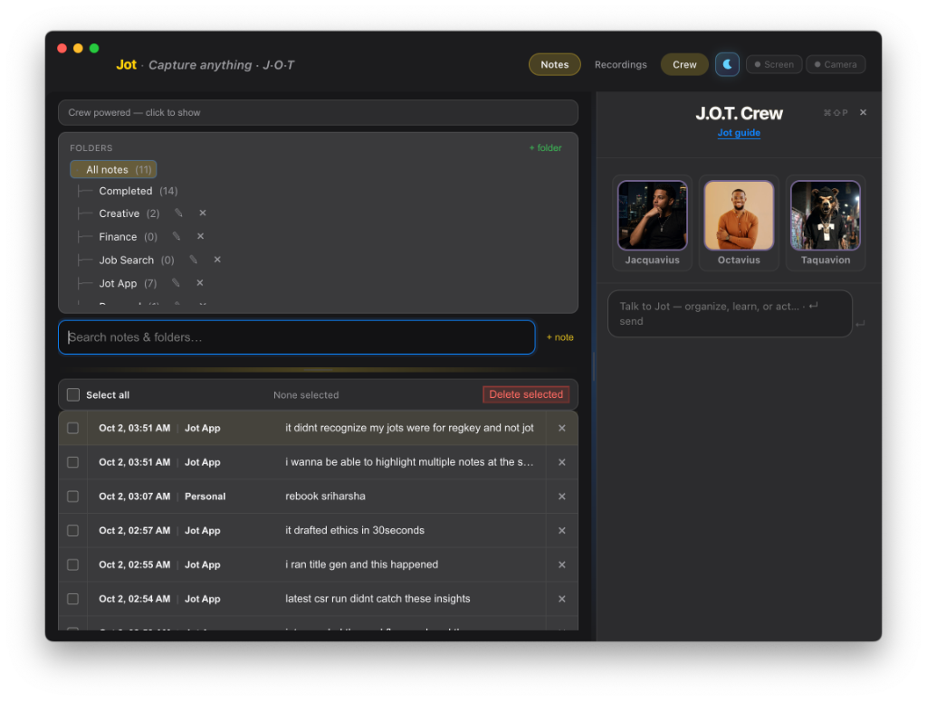Screen dimensions: 927x701
Task: Open the Job Search folder
Action: point(136,260)
